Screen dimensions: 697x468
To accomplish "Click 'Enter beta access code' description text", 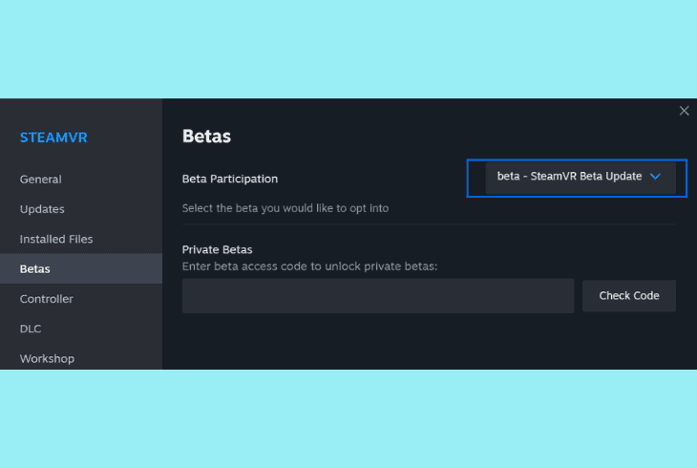I will pos(309,266).
